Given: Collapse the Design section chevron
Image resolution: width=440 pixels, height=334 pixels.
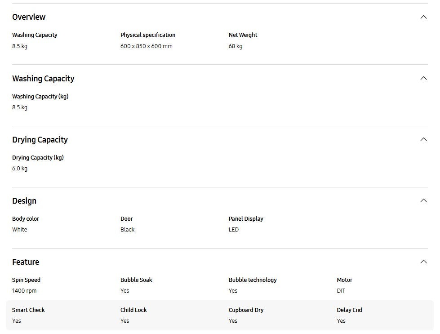Looking at the screenshot, I should (x=423, y=200).
